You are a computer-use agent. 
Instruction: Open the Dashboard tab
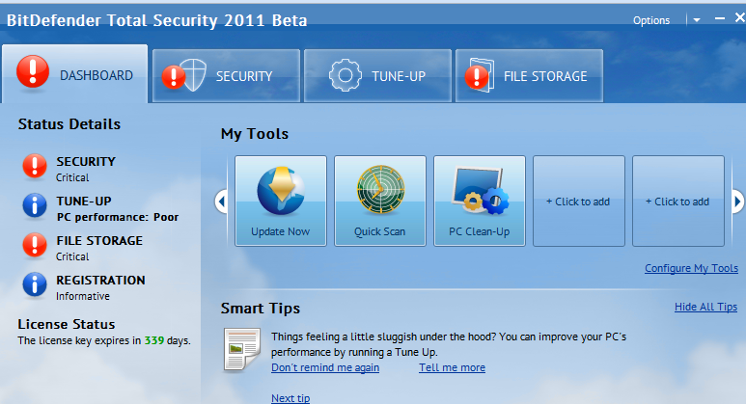[x=74, y=74]
